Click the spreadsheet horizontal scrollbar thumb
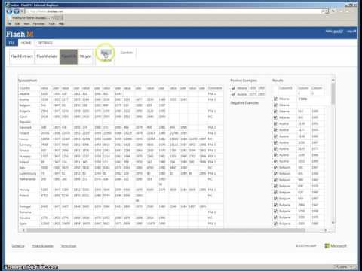 click(x=166, y=230)
